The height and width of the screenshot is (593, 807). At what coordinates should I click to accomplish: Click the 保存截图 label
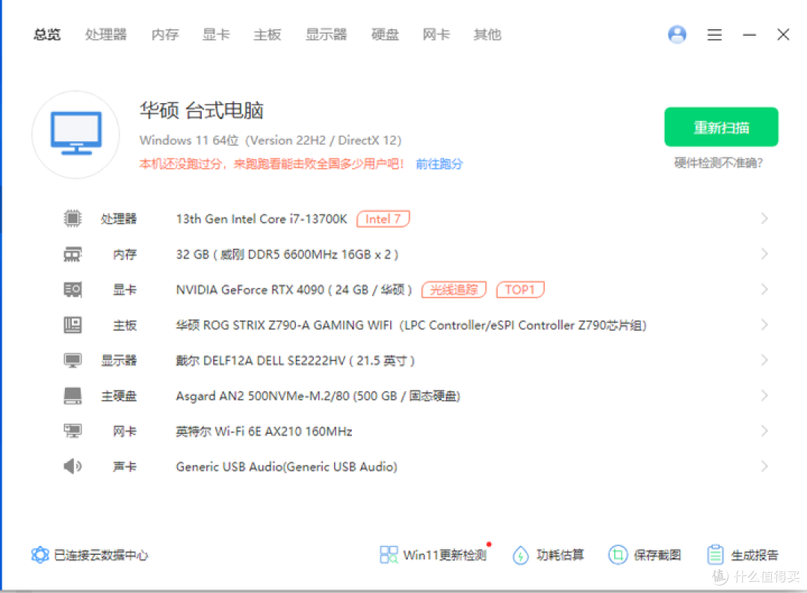658,556
